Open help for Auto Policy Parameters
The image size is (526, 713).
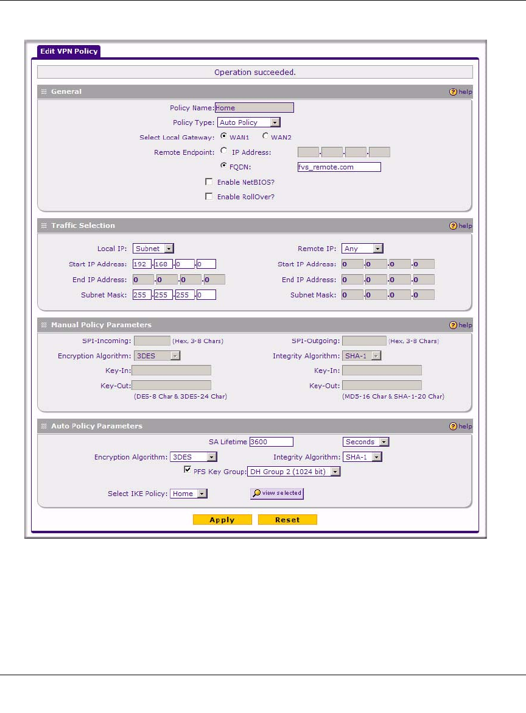pos(461,427)
